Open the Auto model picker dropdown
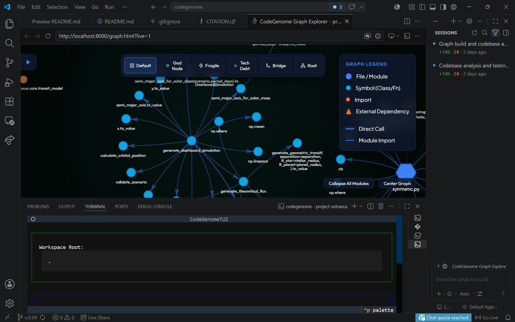The image size is (515, 322). (464, 294)
